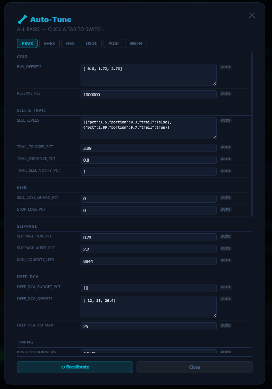Viewport: 272px width, 389px height.
Task: Toggle AUTO badge for MIN_LIQUIDITY_USD
Action: coord(225,260)
